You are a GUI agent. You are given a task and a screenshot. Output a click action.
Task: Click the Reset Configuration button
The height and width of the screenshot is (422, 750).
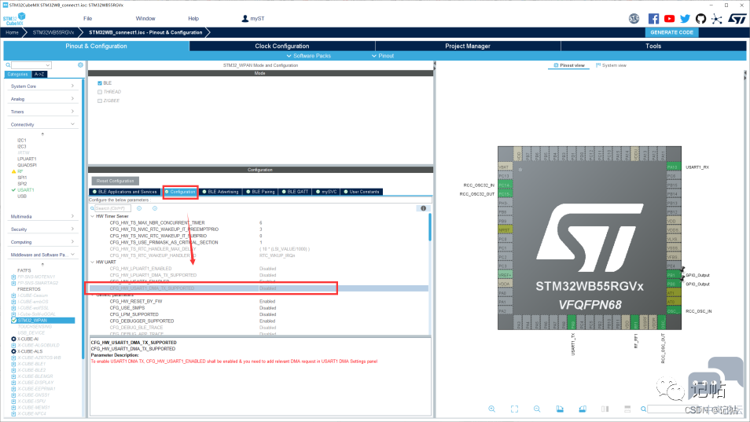pyautogui.click(x=116, y=181)
